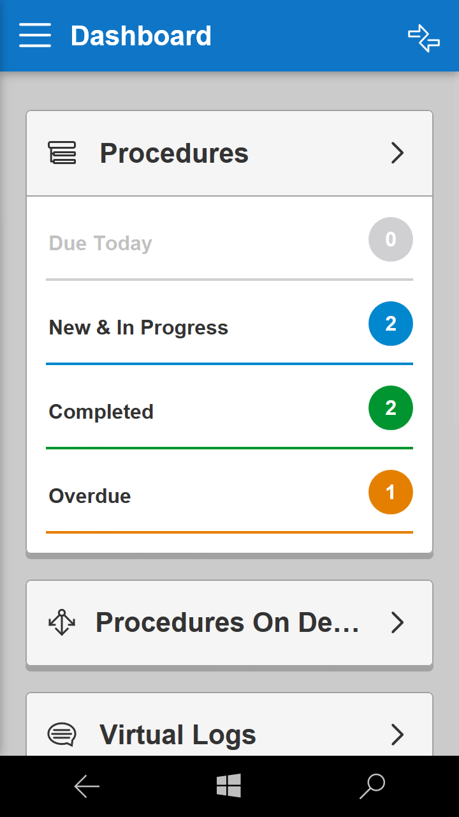Click the Virtual Logs speech bubble icon
Image resolution: width=459 pixels, height=817 pixels.
[62, 735]
